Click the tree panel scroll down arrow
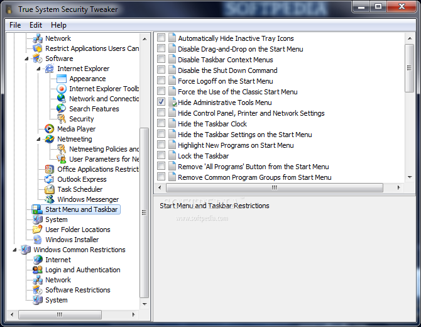The width and height of the screenshot is (421, 327). (x=145, y=304)
